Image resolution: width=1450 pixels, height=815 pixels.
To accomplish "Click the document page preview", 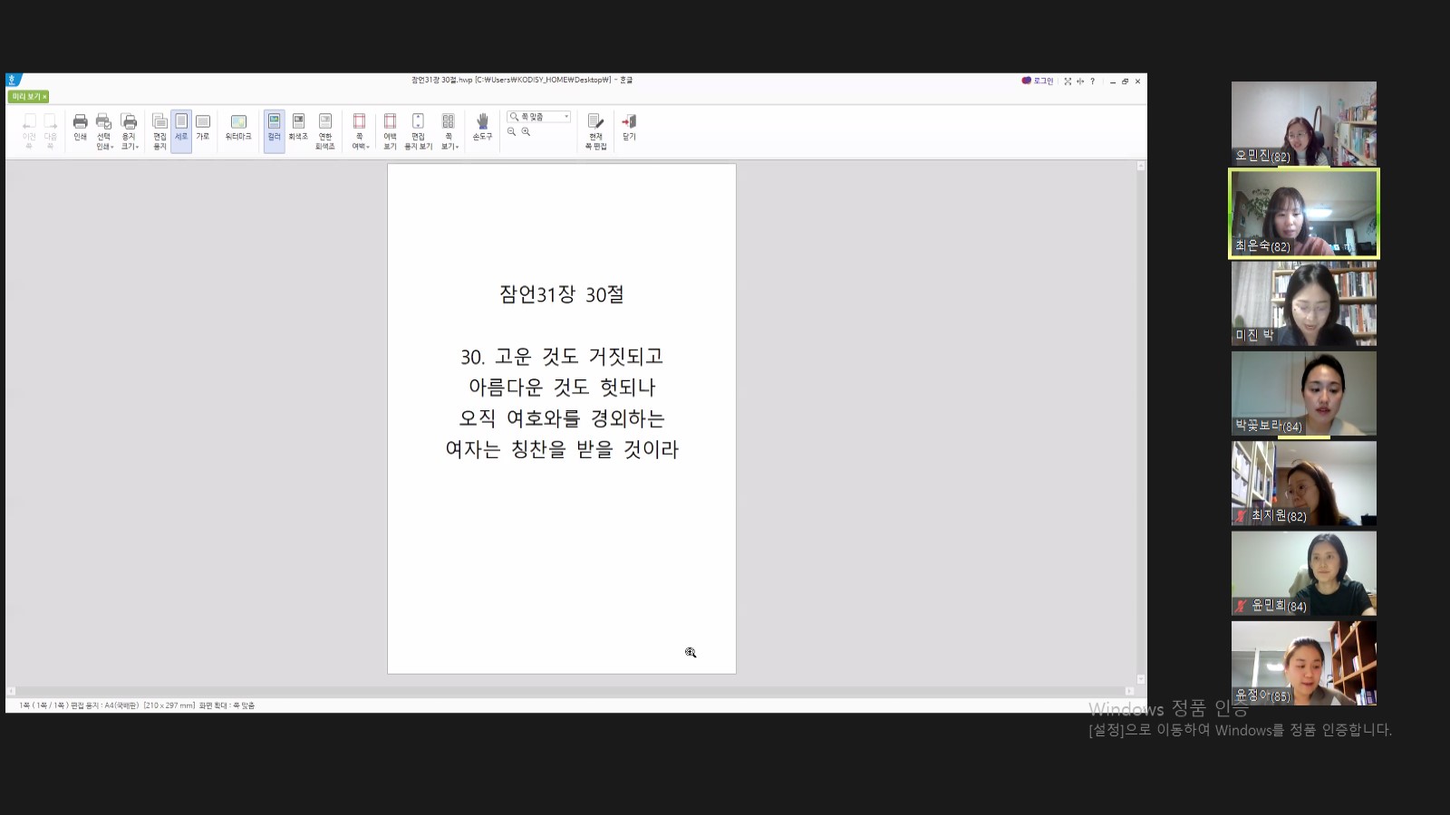I will (x=562, y=418).
